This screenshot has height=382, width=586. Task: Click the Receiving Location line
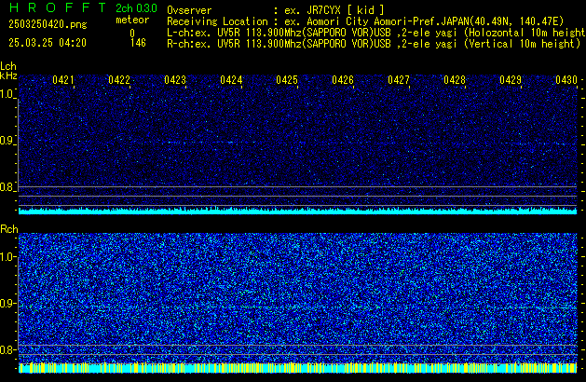tap(365, 21)
